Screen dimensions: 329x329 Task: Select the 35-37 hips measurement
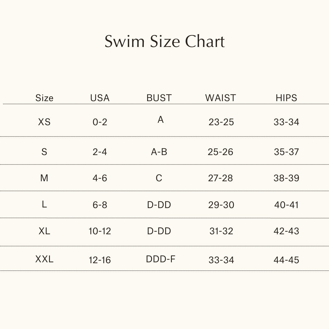point(286,152)
